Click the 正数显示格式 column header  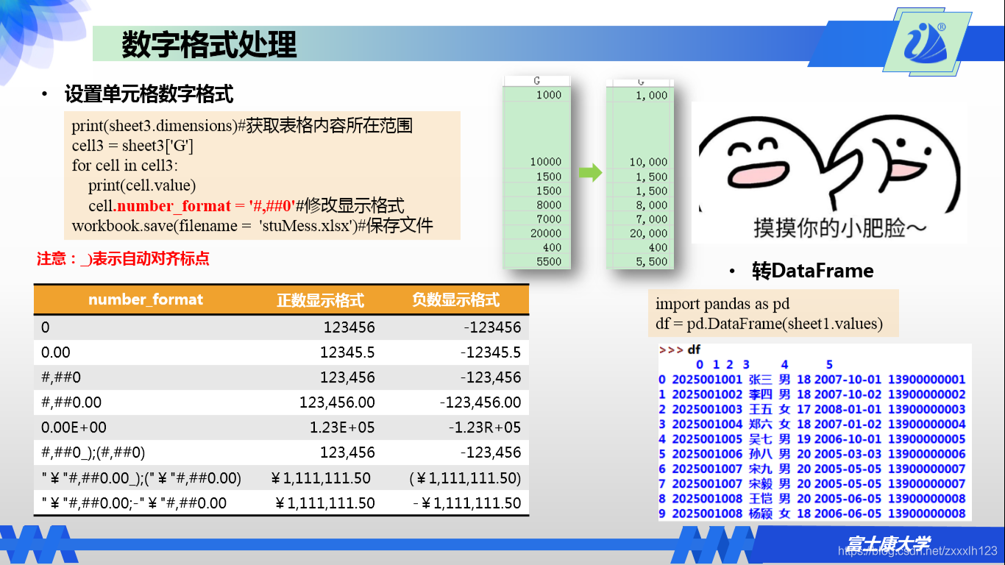coord(320,300)
